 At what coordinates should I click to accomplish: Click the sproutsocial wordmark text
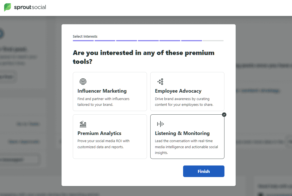tap(30, 7)
